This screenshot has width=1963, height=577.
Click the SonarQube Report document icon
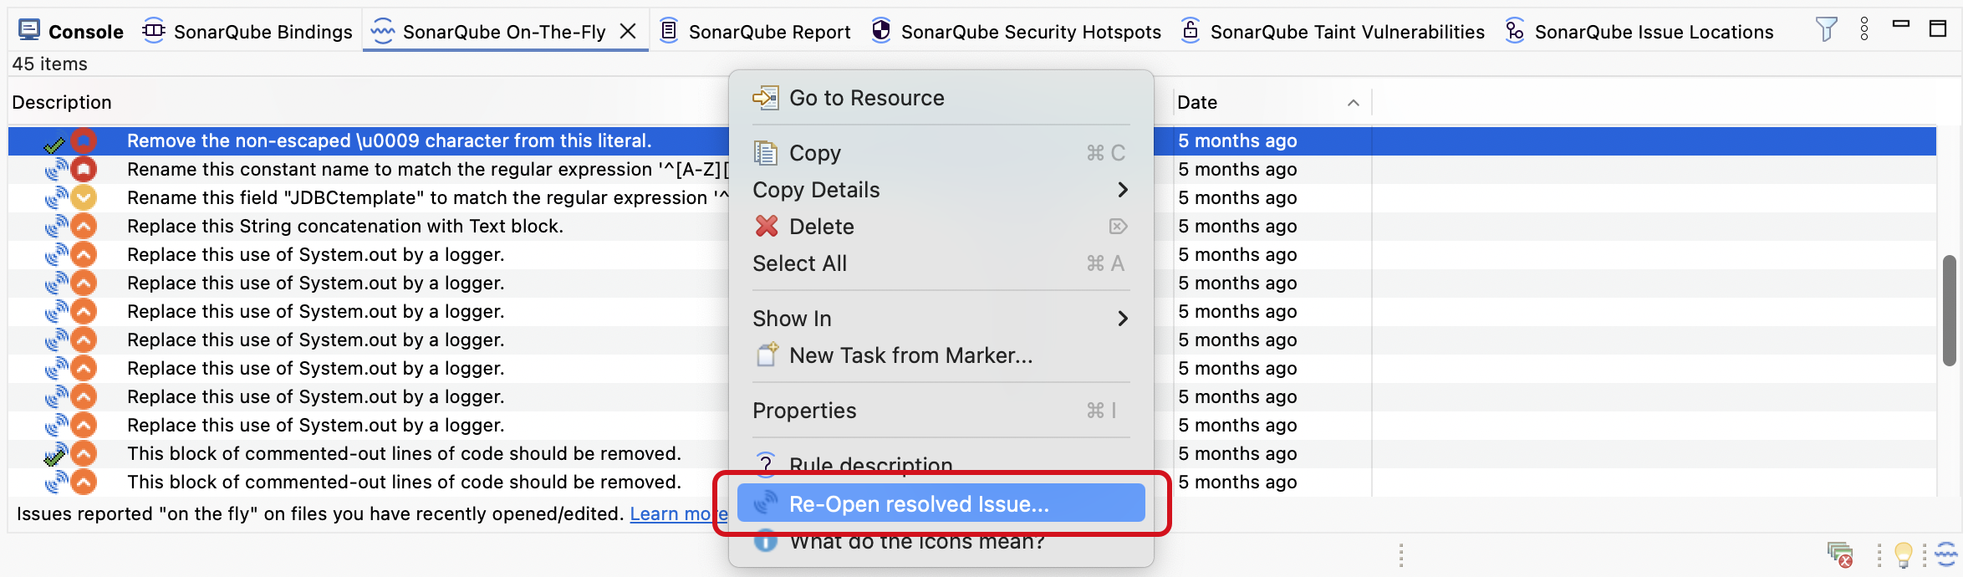click(669, 30)
